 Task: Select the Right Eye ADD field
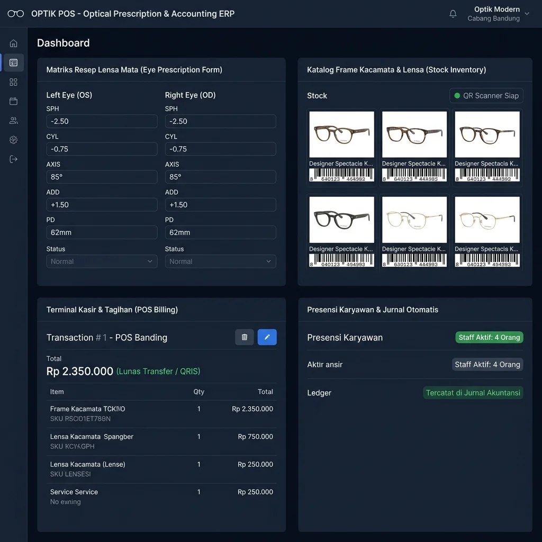(x=221, y=205)
